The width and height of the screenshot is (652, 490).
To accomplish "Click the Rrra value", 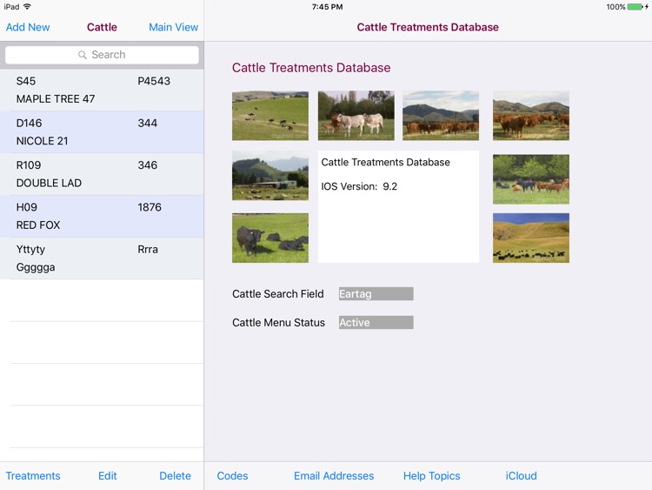I will coord(148,250).
